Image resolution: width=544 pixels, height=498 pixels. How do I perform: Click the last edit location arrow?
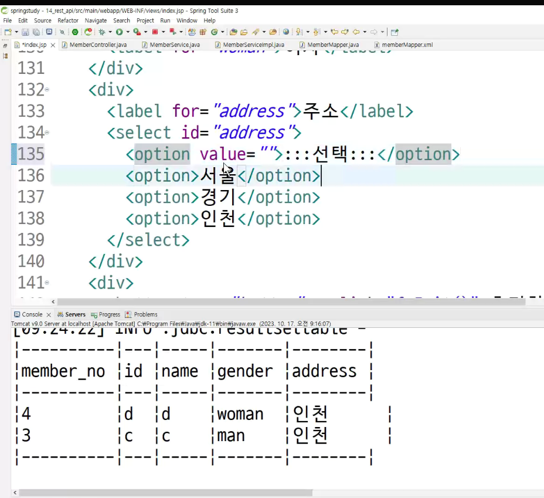335,32
